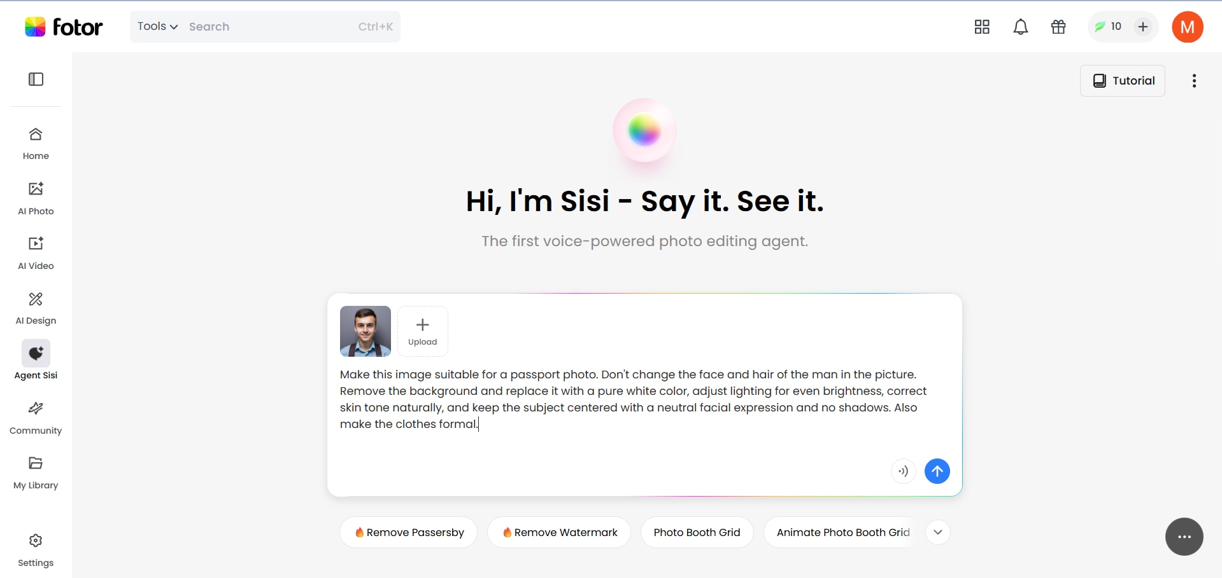Screen dimensions: 1222x578
Task: Click the uploaded portrait thumbnail
Action: pyautogui.click(x=366, y=331)
